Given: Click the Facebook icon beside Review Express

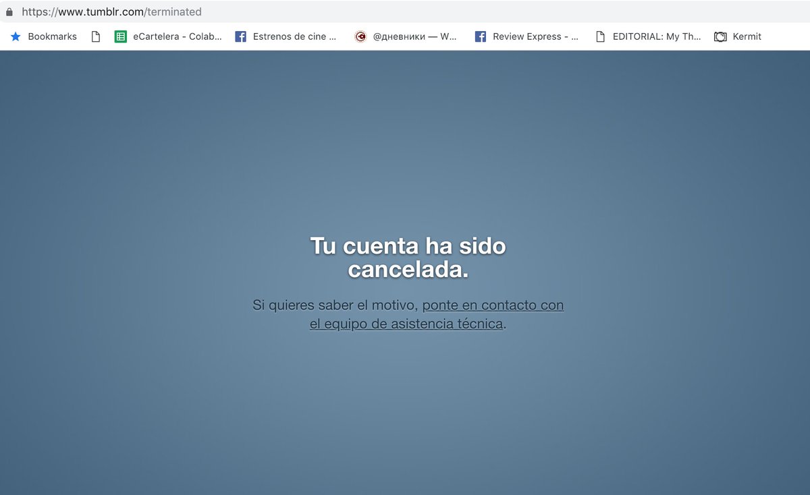Looking at the screenshot, I should tap(481, 37).
